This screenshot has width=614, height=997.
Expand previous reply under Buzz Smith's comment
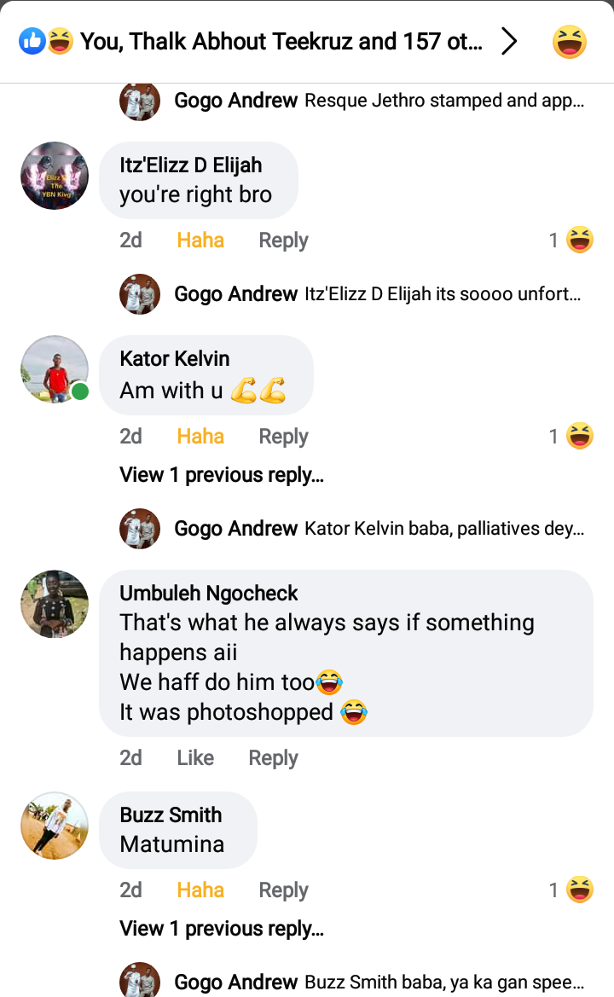click(x=222, y=929)
